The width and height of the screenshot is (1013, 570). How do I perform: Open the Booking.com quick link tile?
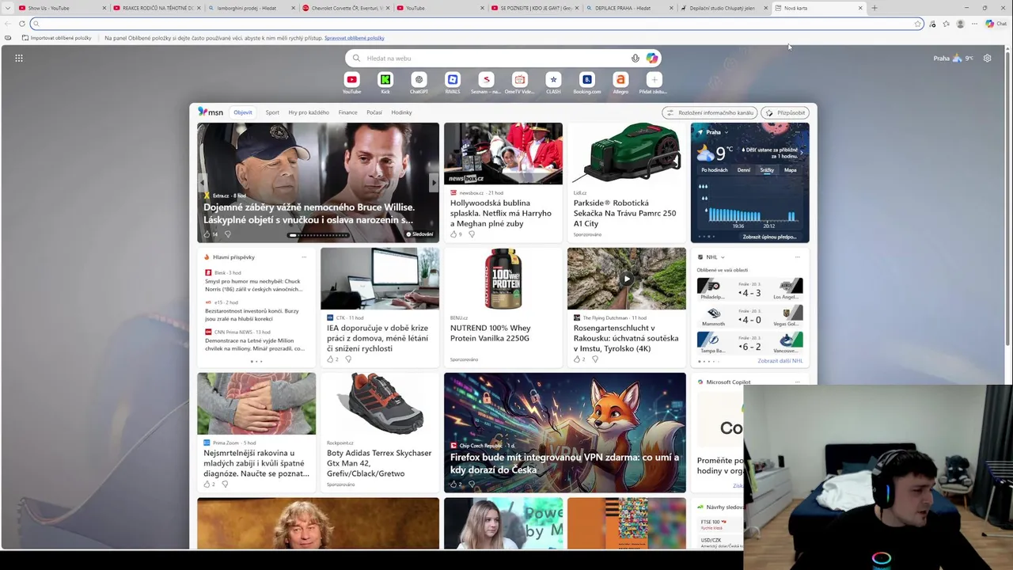586,82
